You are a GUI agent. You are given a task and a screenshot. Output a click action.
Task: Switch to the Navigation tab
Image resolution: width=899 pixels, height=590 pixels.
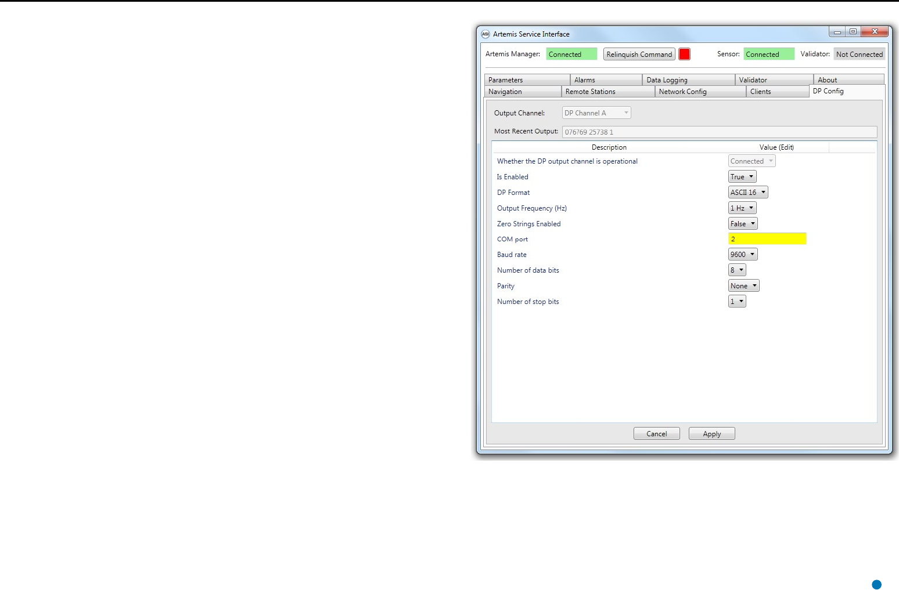point(523,91)
